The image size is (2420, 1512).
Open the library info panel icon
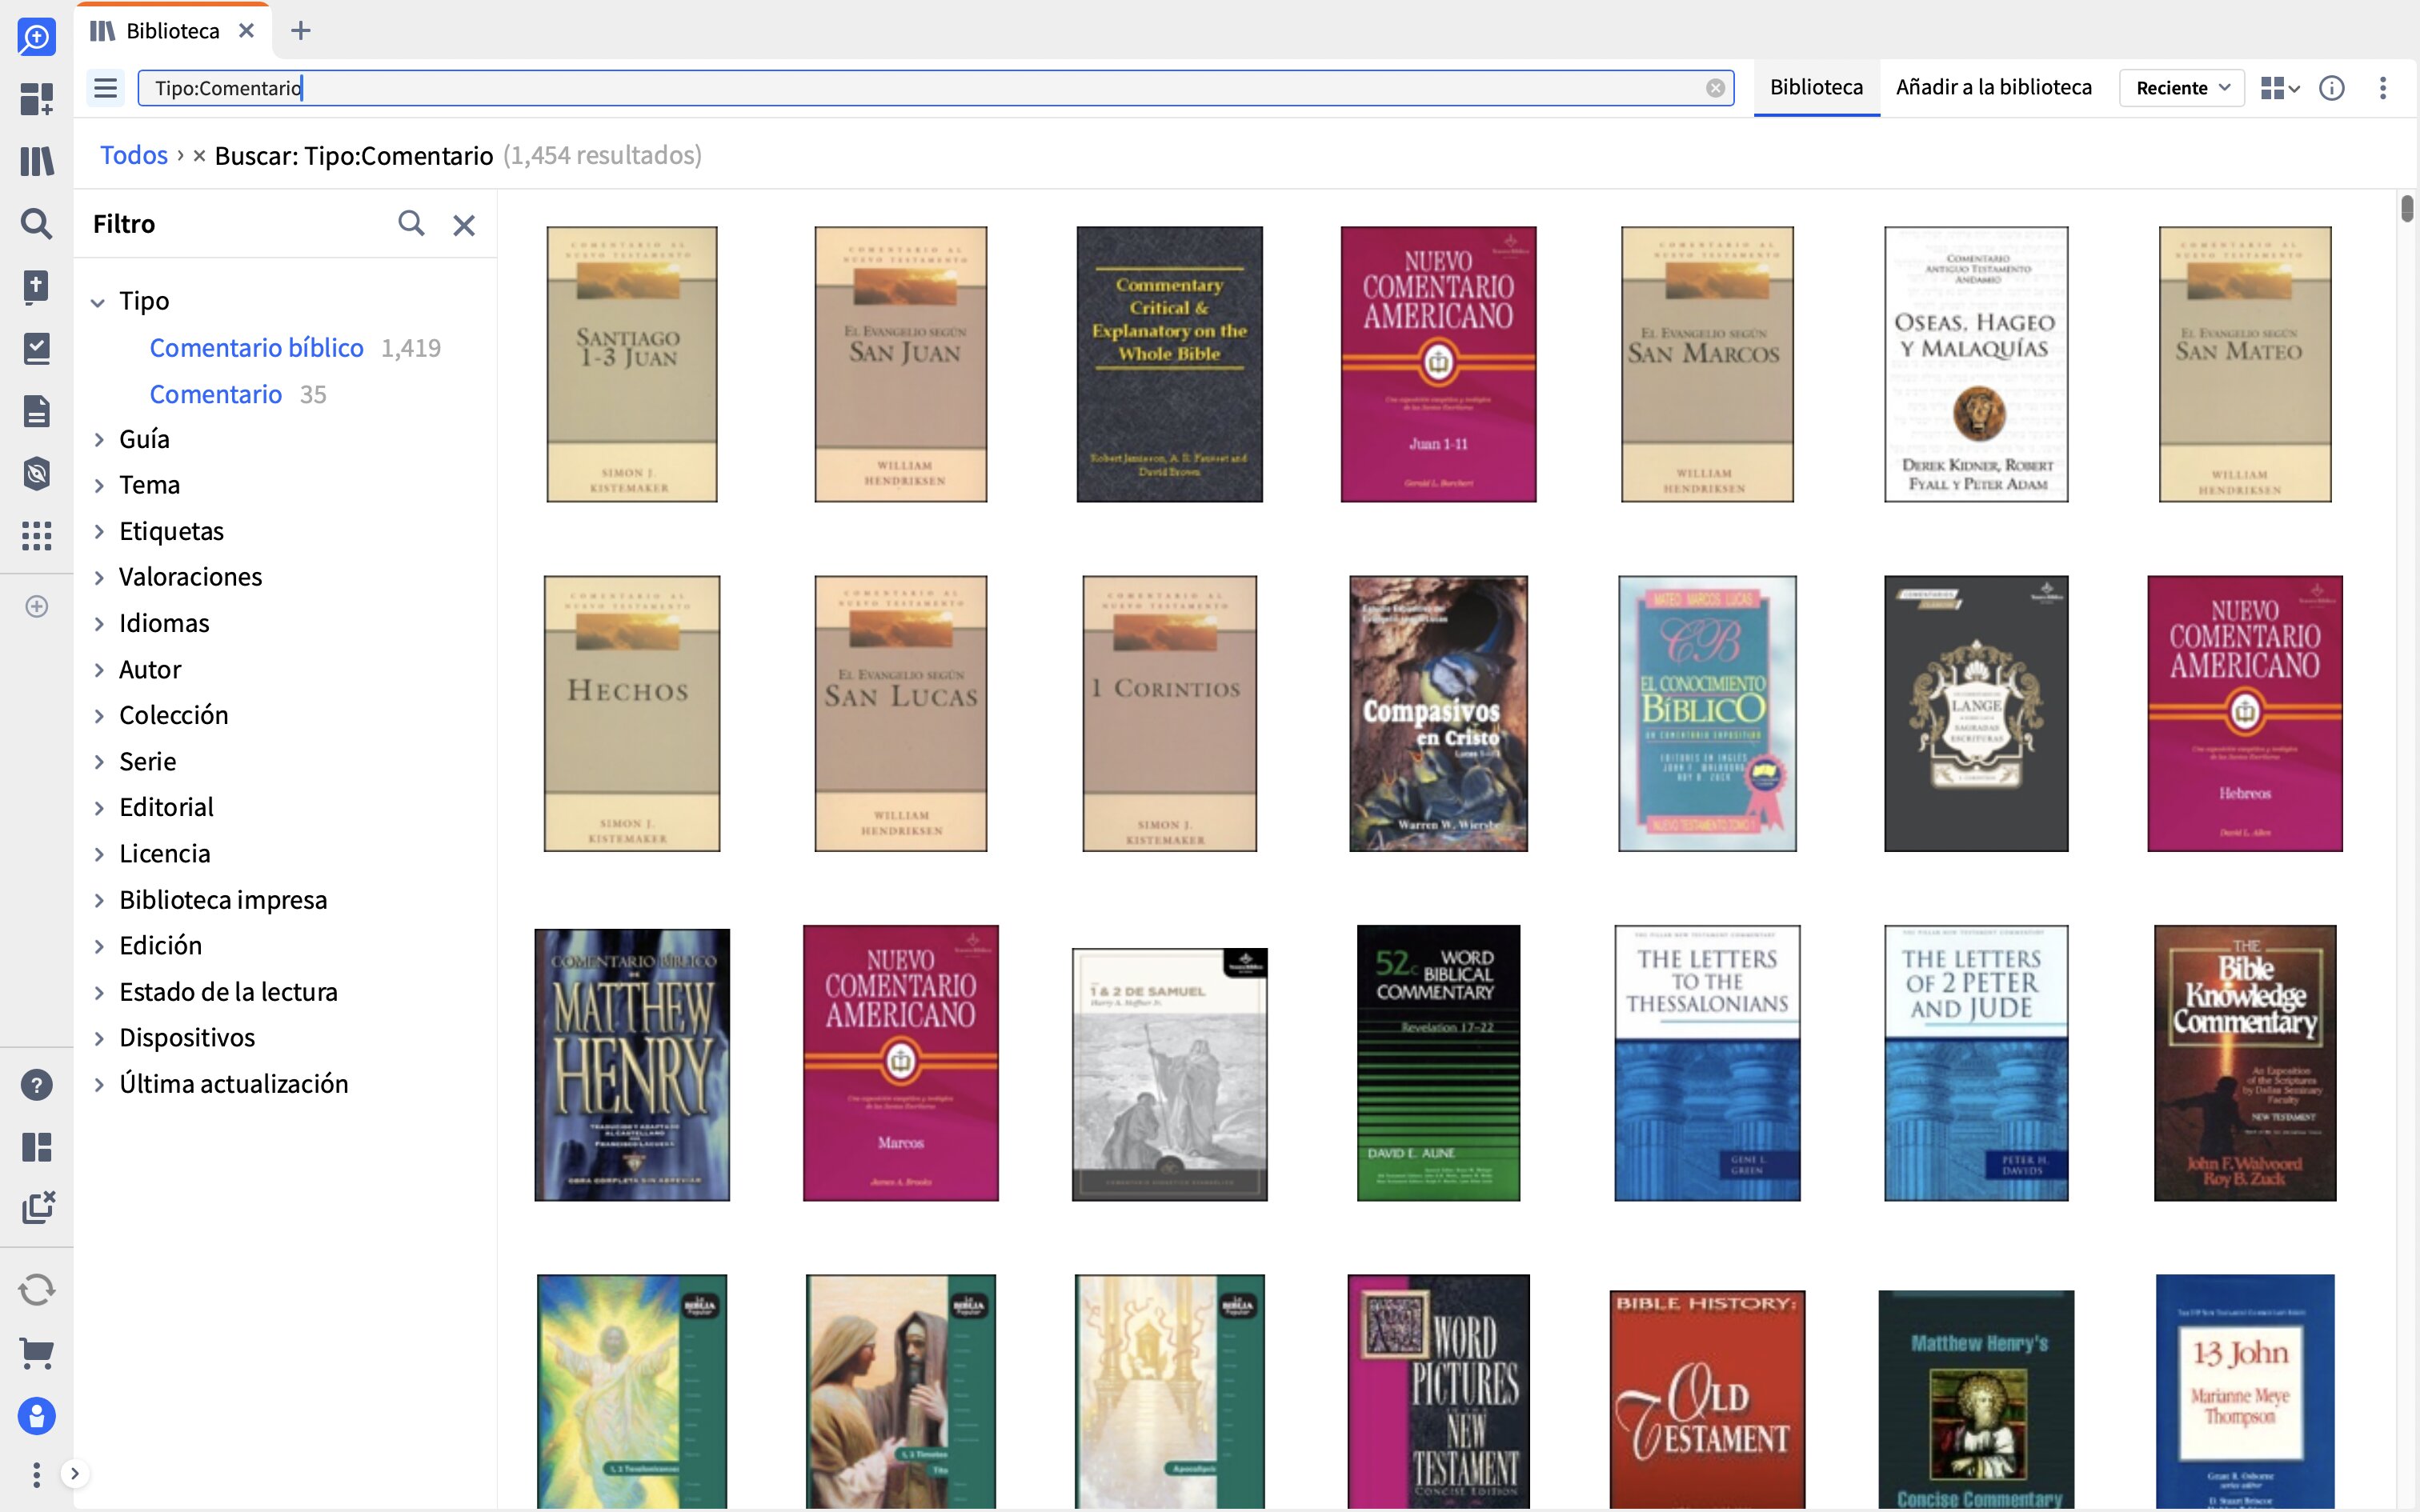2332,88
